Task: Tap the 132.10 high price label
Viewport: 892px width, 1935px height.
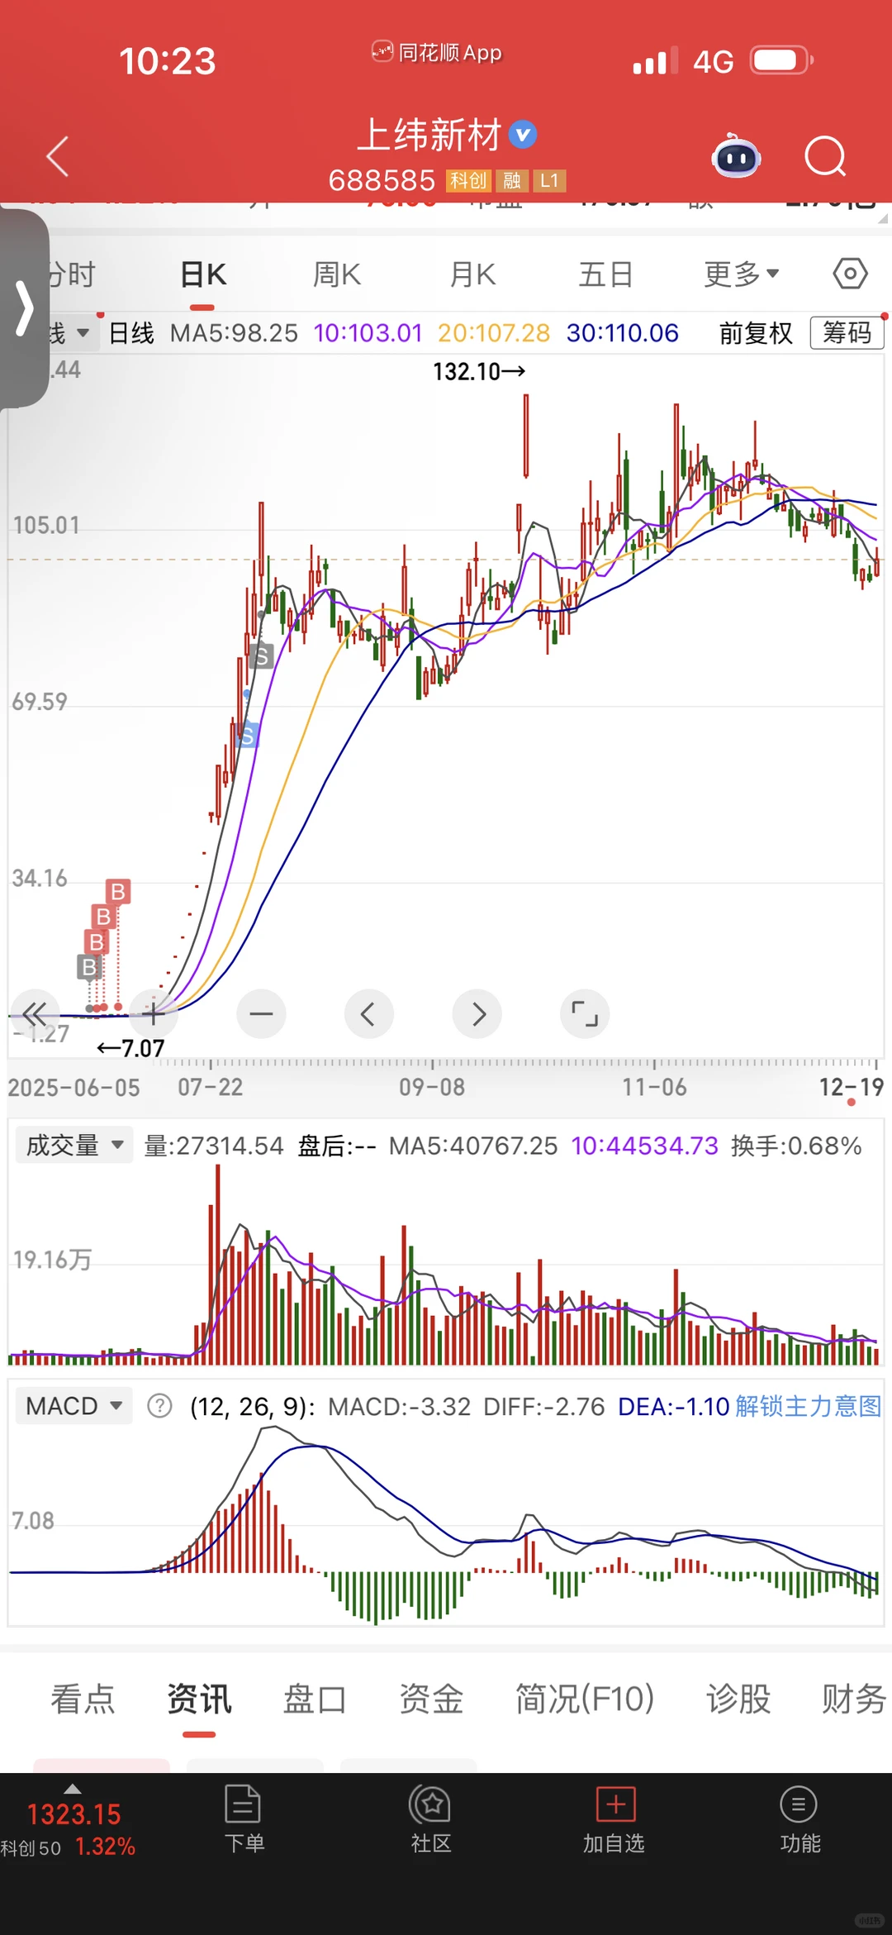Action: pos(479,371)
